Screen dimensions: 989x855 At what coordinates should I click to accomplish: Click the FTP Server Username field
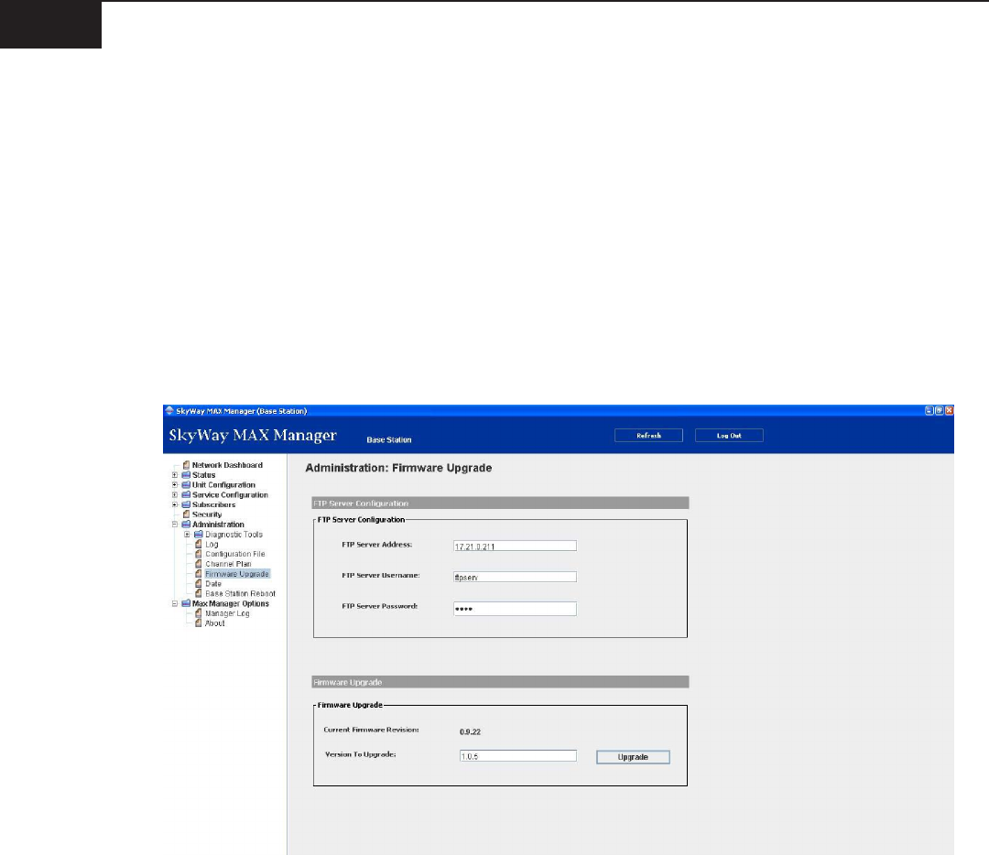pyautogui.click(x=515, y=577)
